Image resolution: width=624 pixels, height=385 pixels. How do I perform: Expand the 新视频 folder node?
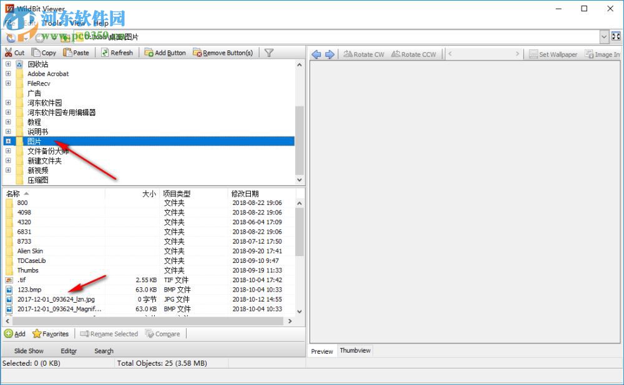click(8, 170)
